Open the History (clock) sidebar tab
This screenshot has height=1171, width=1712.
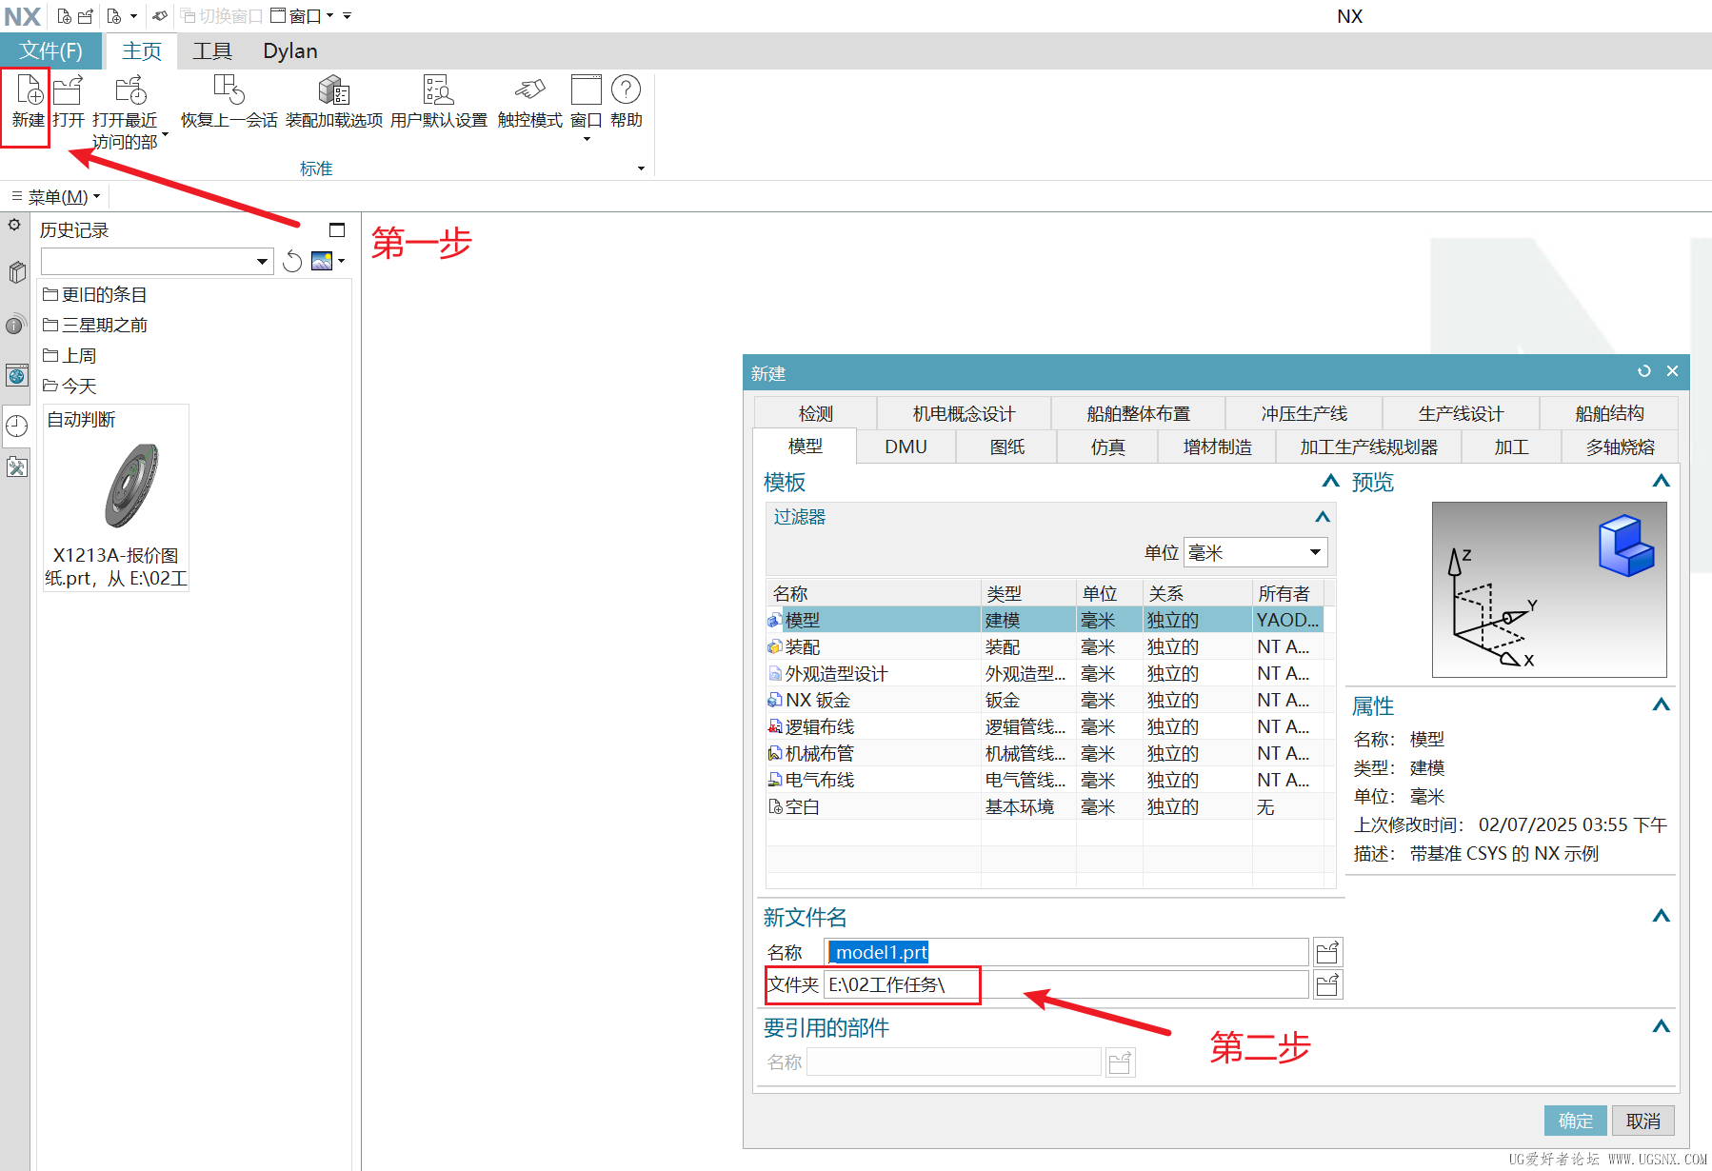16,426
